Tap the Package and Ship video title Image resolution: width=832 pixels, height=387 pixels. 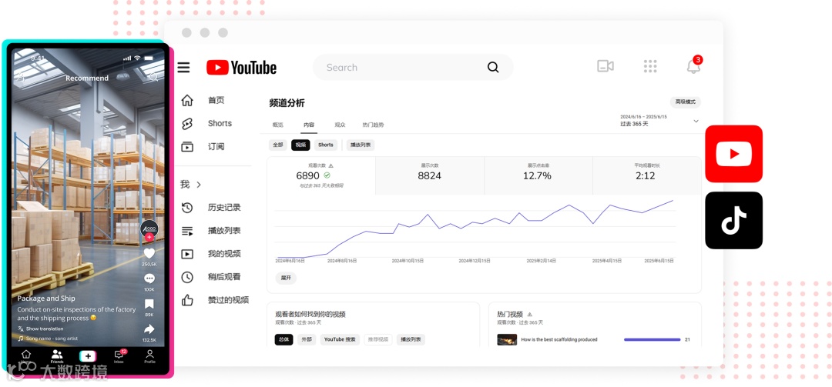click(46, 299)
